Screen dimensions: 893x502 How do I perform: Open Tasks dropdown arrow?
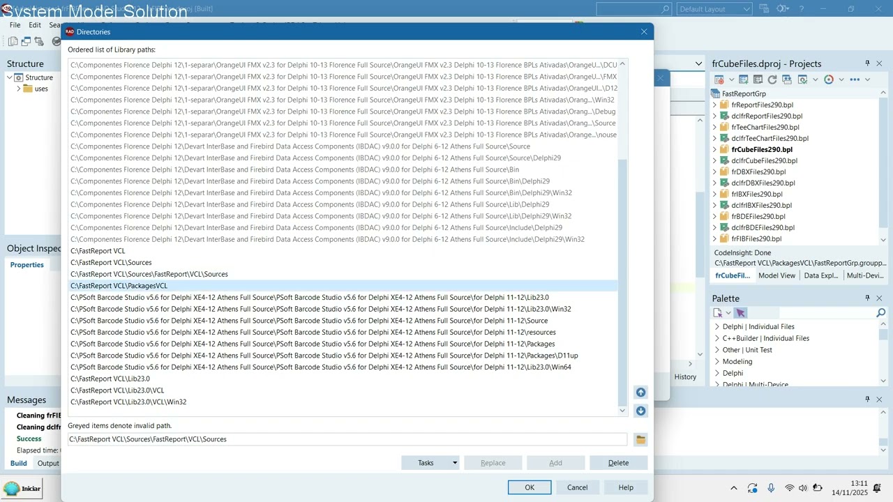click(x=455, y=463)
